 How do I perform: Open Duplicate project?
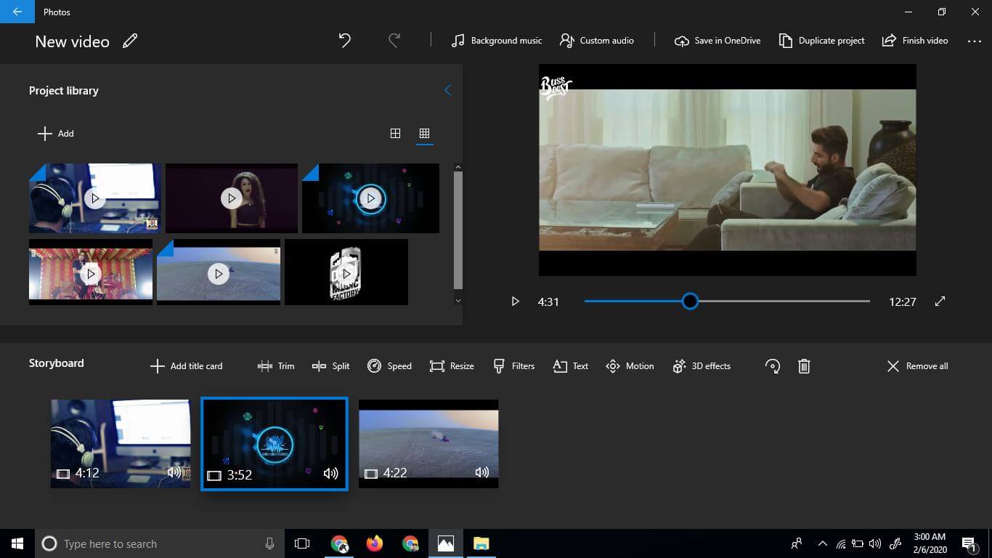(x=821, y=41)
